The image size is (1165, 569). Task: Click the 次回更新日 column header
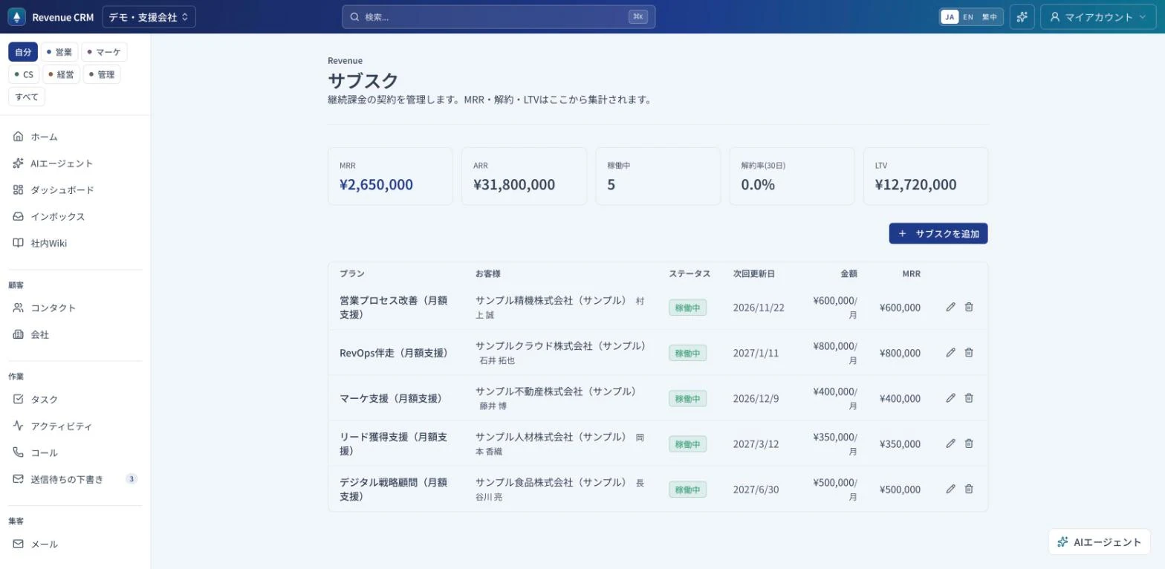coord(754,273)
